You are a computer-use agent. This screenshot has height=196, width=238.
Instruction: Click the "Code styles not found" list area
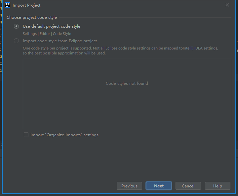[127, 94]
